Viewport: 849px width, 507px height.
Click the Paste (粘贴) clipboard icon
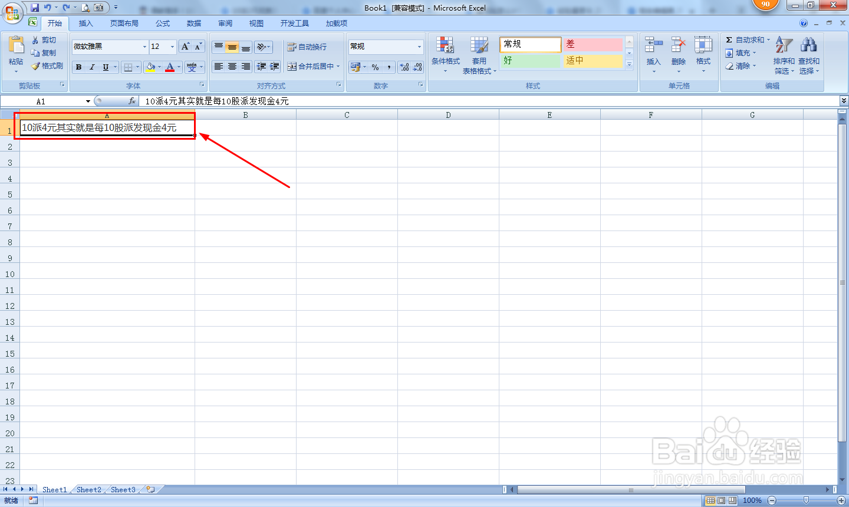point(16,46)
